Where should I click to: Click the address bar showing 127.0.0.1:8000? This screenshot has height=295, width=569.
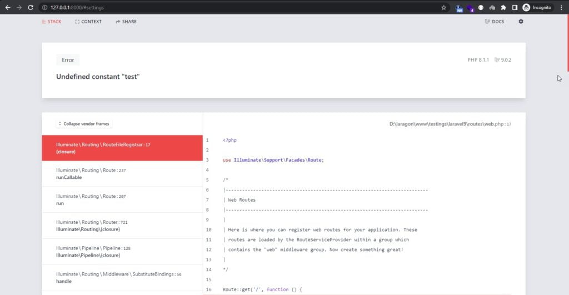[239, 7]
